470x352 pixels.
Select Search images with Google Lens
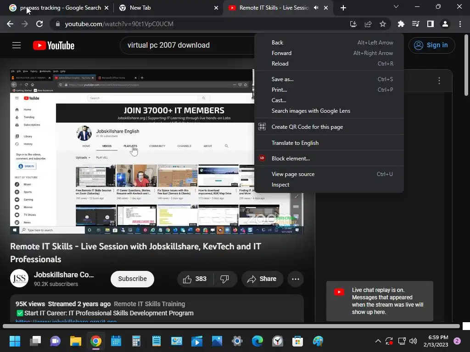(329, 111)
